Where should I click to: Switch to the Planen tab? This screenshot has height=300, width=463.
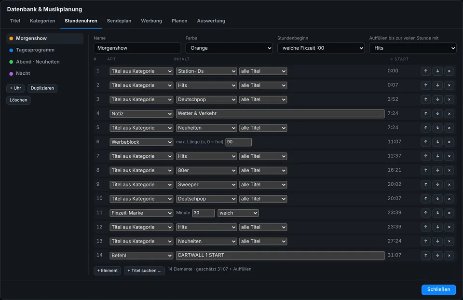[x=179, y=21]
